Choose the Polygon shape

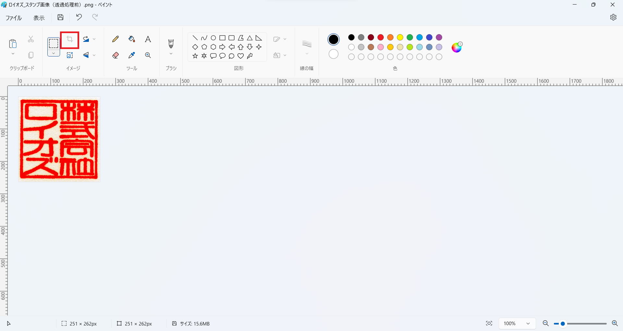point(240,38)
